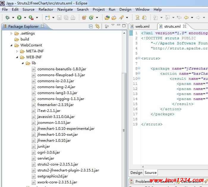Open the Project menu

99,10
